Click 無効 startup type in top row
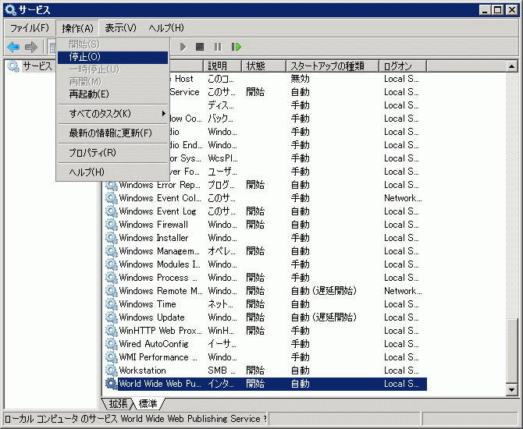Screen dimensions: 523x429 tap(300, 79)
